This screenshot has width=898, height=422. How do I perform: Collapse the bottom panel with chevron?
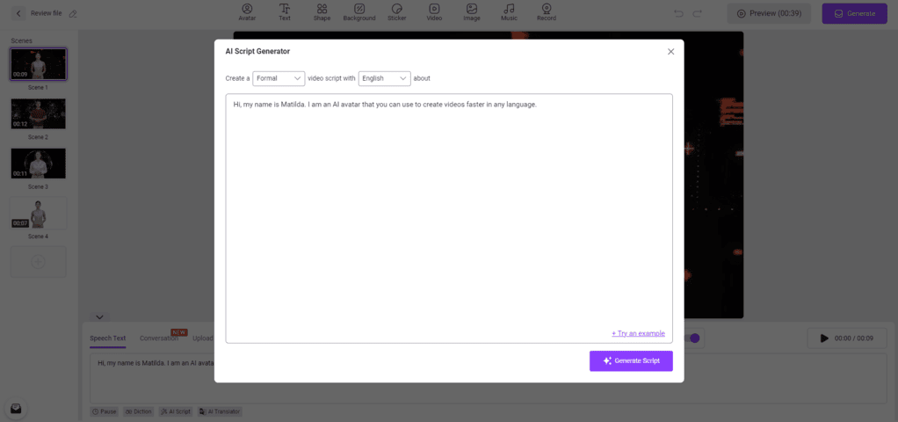[99, 316]
